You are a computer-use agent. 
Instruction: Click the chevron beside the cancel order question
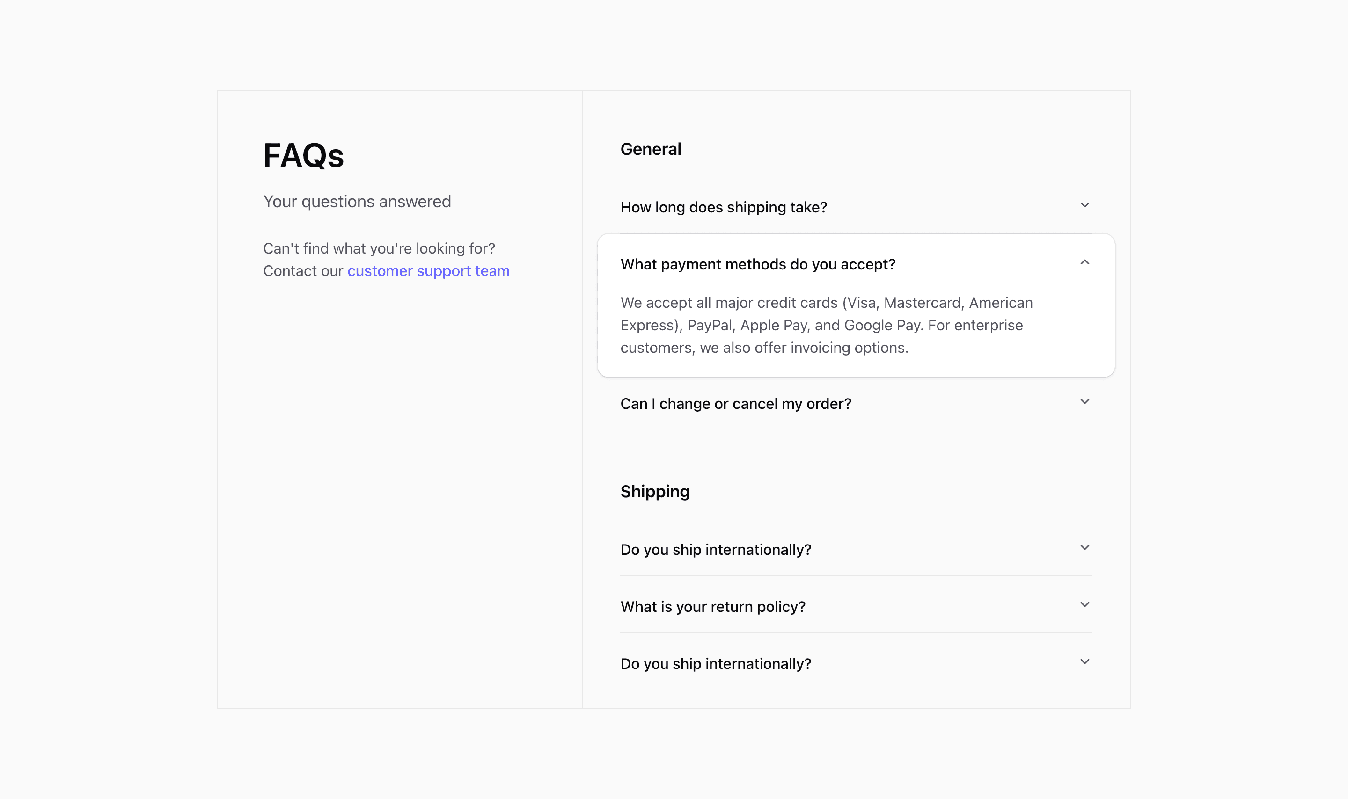[1084, 401]
